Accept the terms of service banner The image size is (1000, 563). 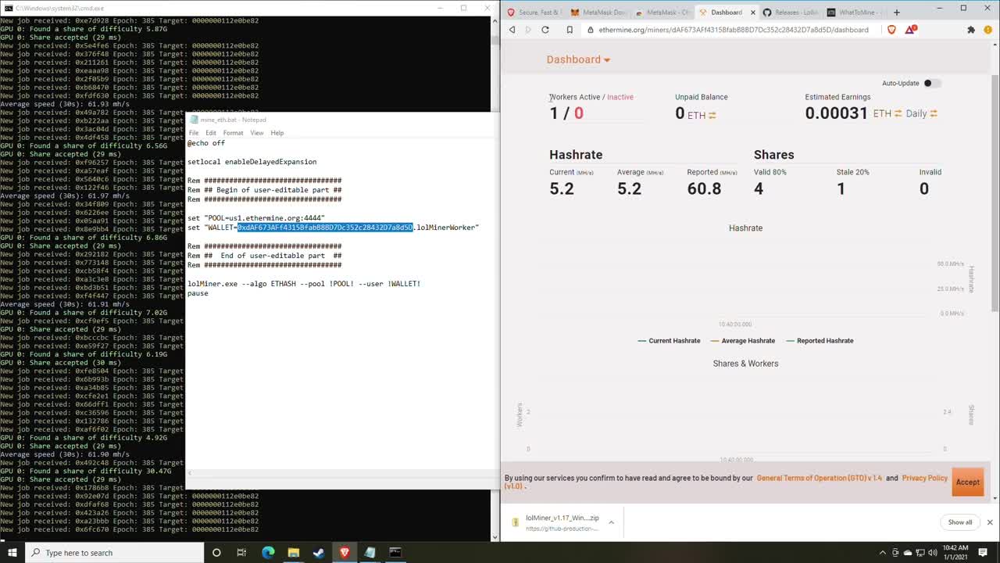coord(967,482)
